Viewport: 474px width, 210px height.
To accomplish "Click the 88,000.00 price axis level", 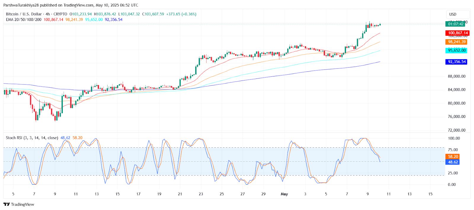I will 457,76.
